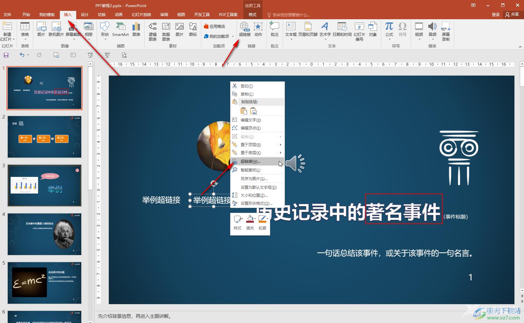Expand the undo history dropdown arrow
Screen dimensions: 524x323
28,55
